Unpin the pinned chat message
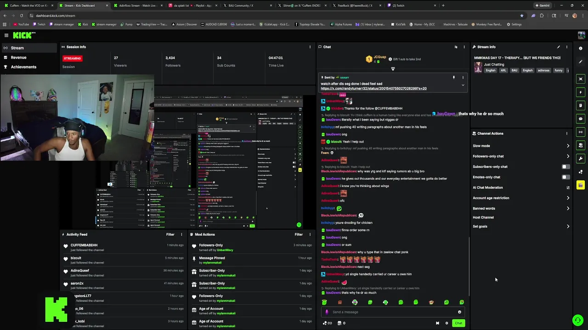The width and height of the screenshot is (588, 330). coord(454,77)
